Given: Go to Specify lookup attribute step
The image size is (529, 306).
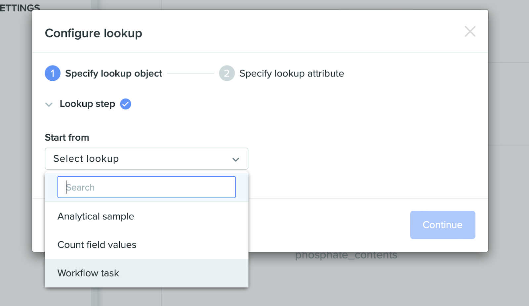Looking at the screenshot, I should click(x=292, y=73).
